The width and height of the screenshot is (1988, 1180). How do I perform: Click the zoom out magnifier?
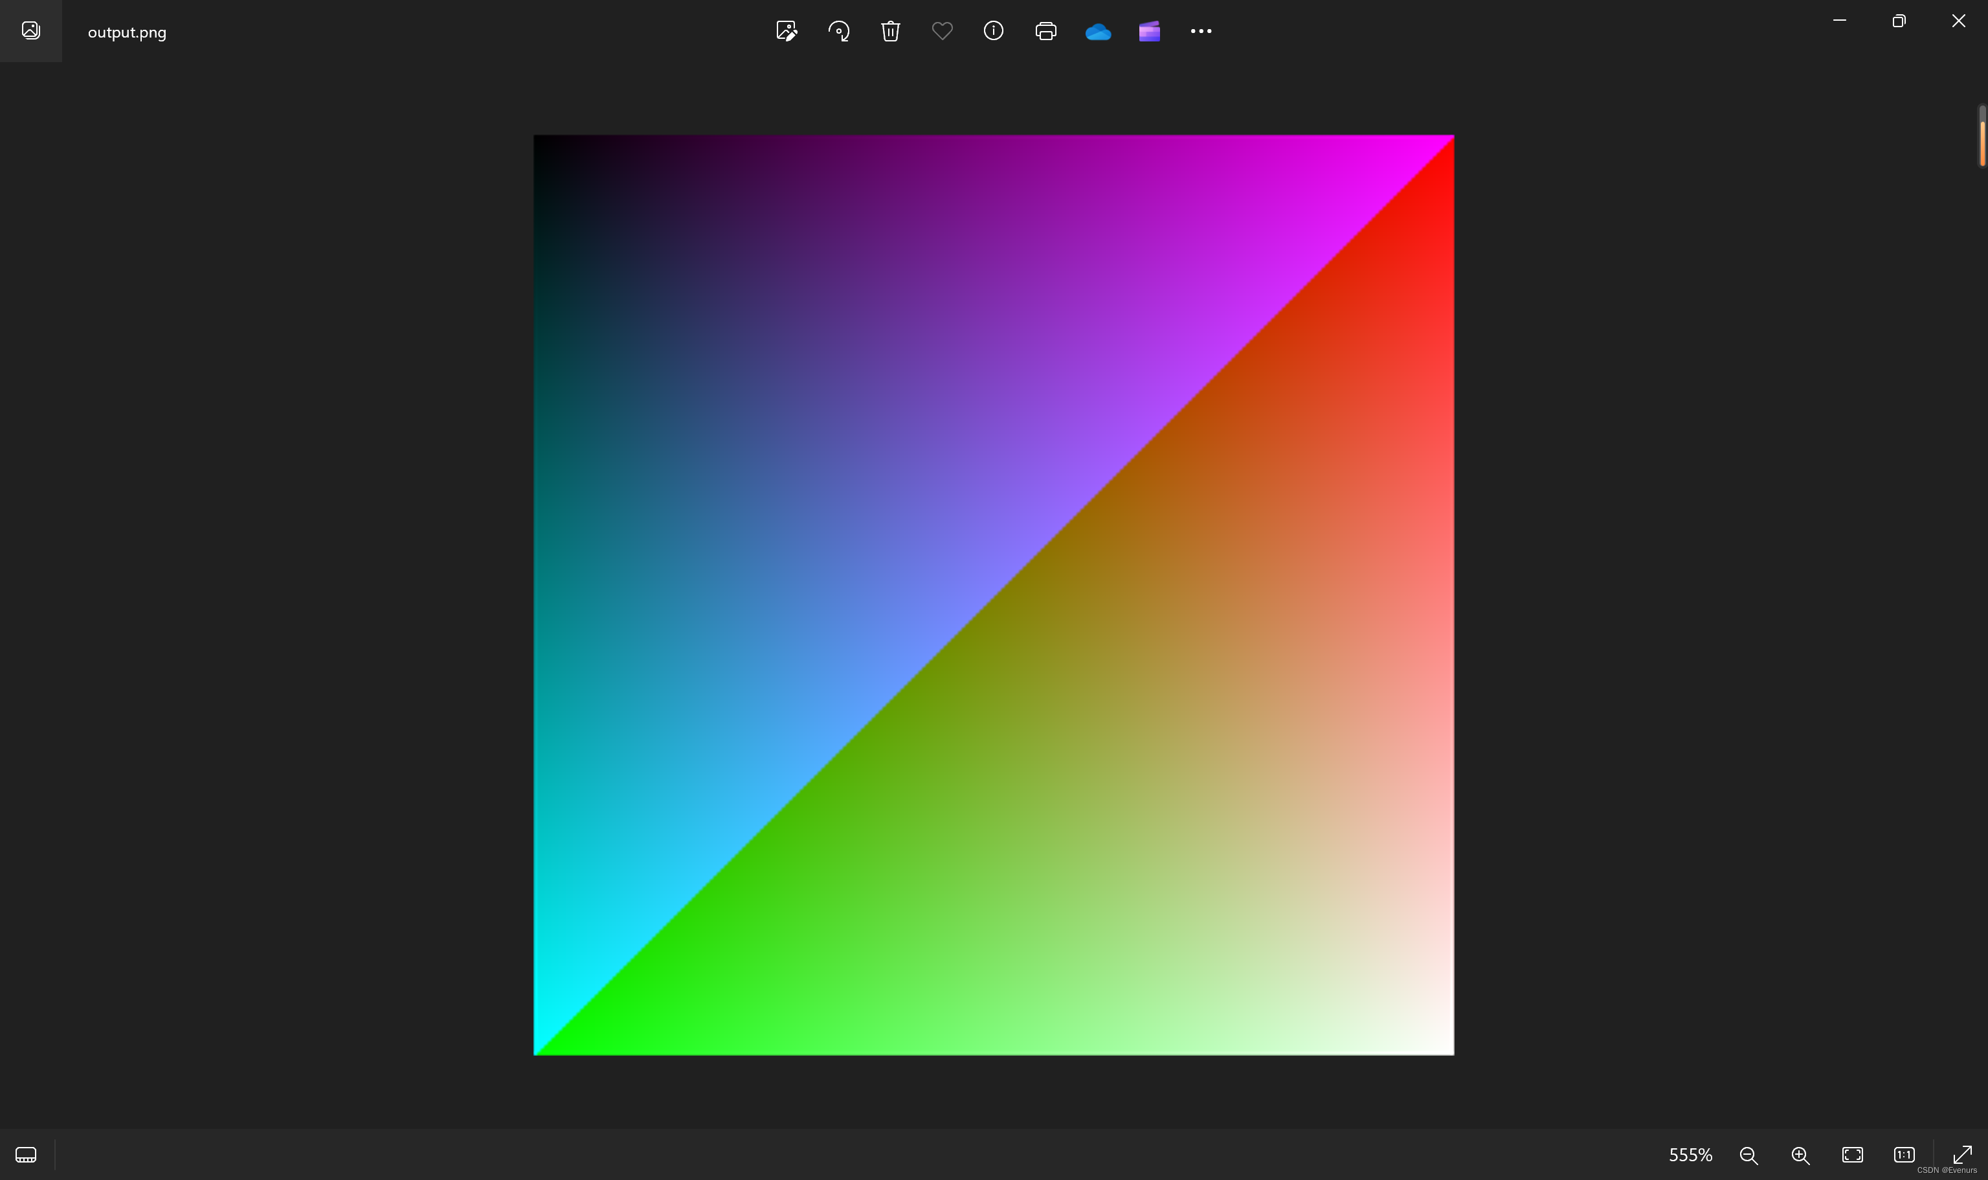point(1748,1155)
